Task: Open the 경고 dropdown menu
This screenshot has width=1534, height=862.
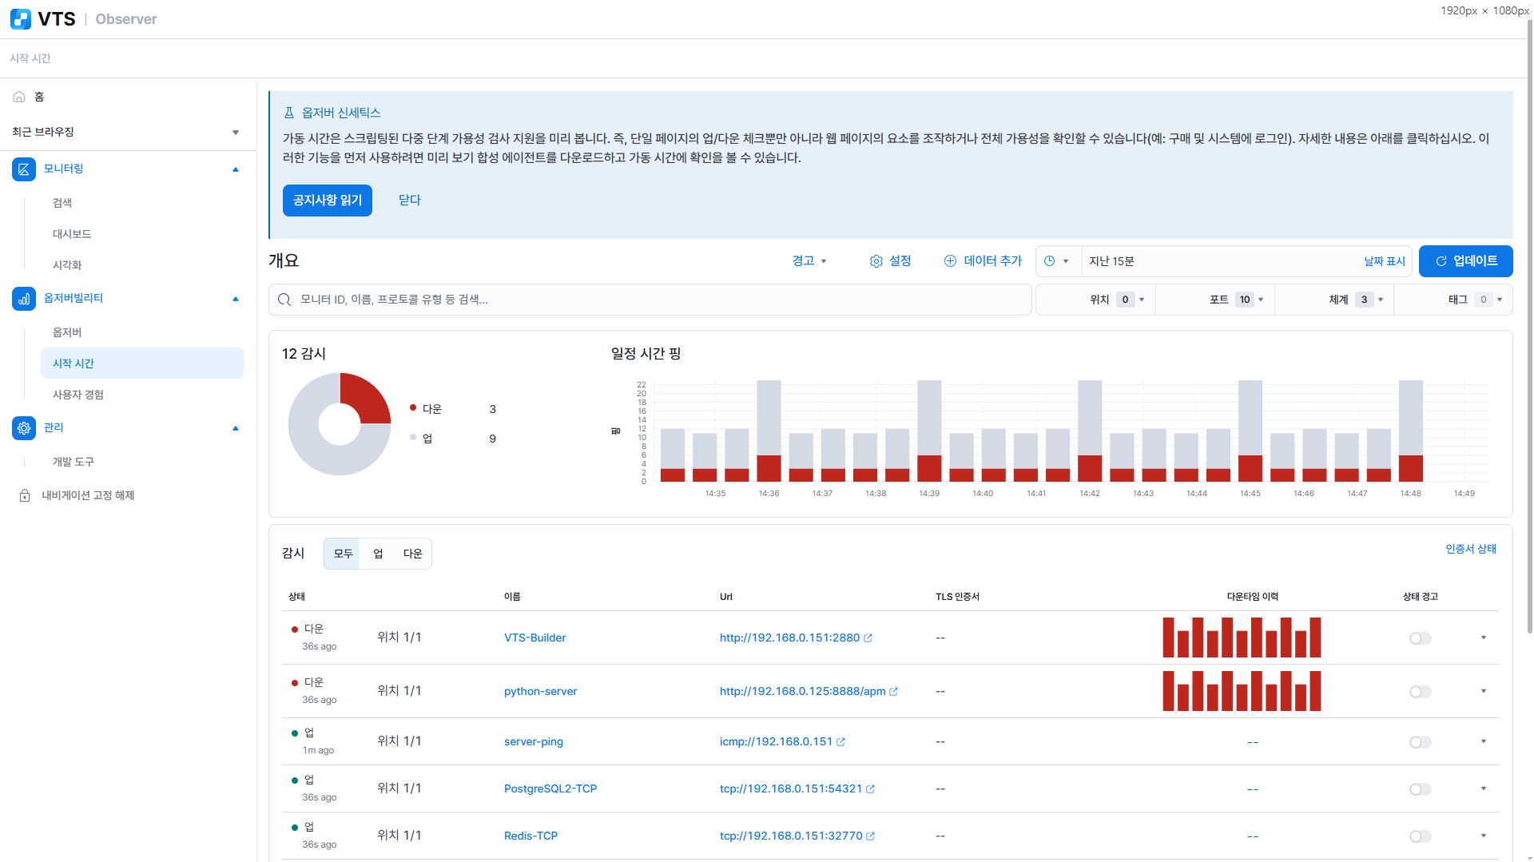Action: pyautogui.click(x=809, y=261)
